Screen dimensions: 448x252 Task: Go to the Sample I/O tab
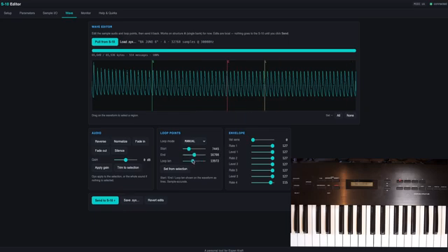tap(50, 13)
